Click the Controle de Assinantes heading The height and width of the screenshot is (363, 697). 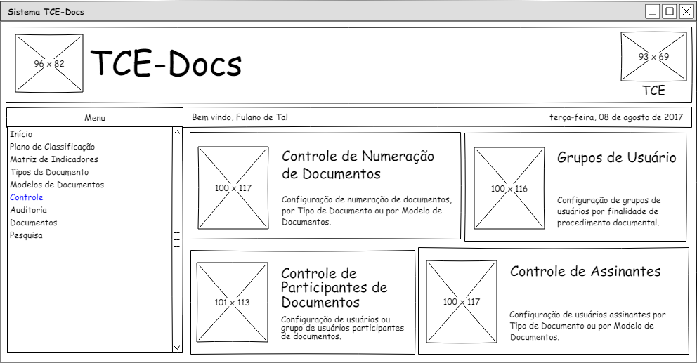tap(585, 272)
